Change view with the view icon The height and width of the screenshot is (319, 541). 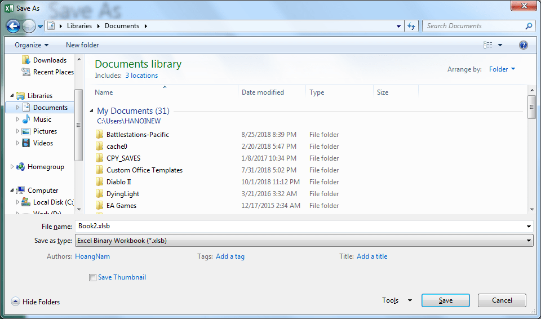[x=487, y=45]
